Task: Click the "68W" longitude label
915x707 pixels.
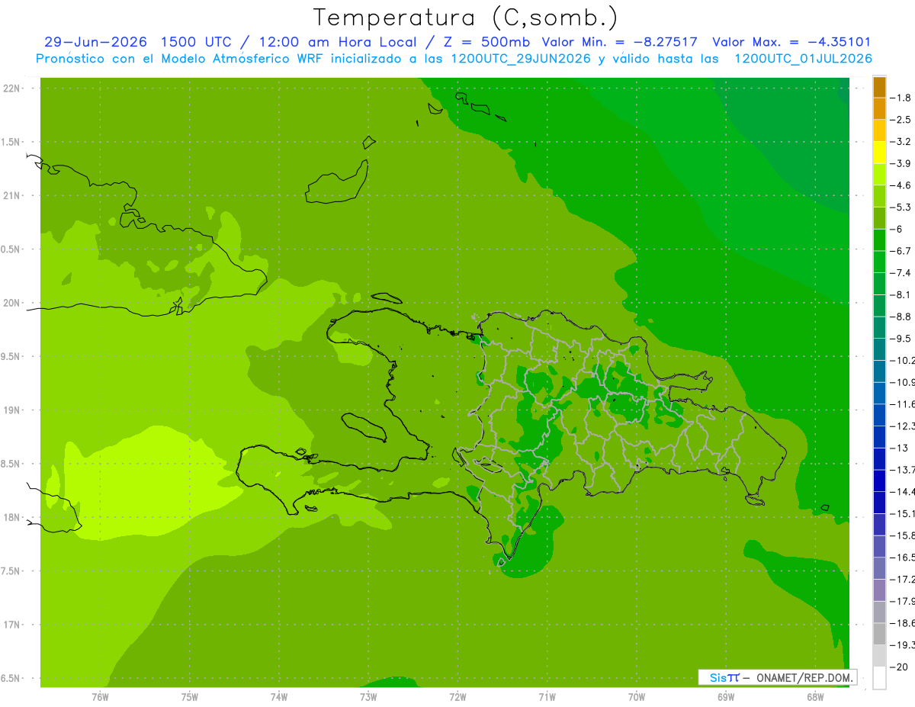Action: pos(814,697)
